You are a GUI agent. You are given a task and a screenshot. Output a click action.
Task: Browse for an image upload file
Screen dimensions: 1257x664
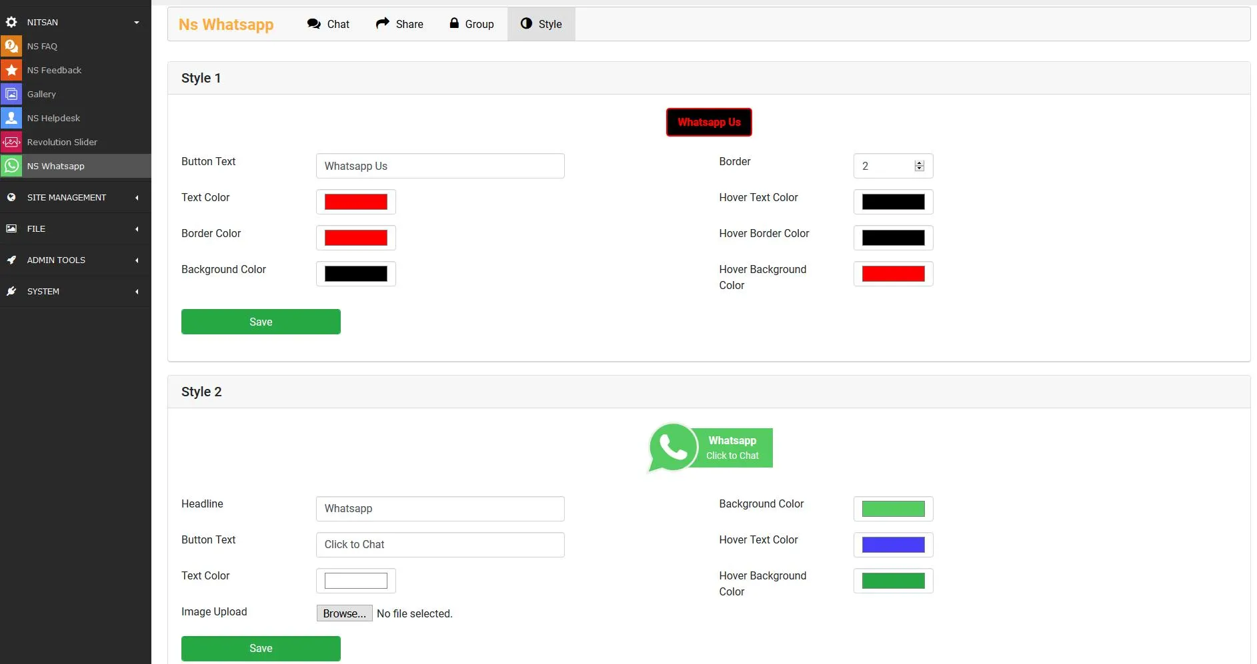(344, 613)
